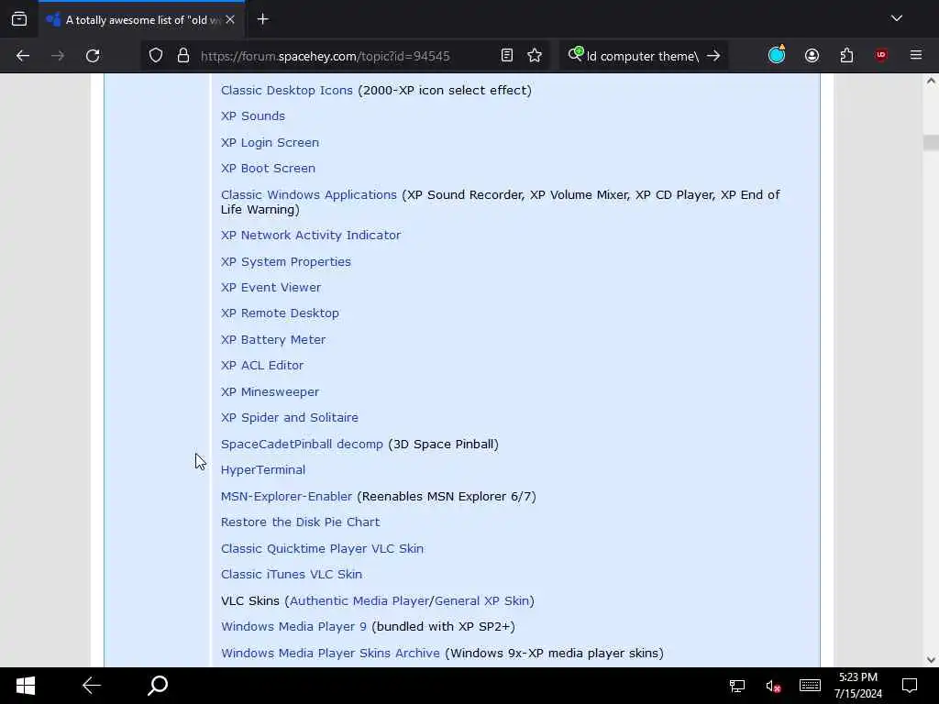Image resolution: width=939 pixels, height=704 pixels.
Task: Visit the XP Remote Desktop link
Action: tap(280, 313)
